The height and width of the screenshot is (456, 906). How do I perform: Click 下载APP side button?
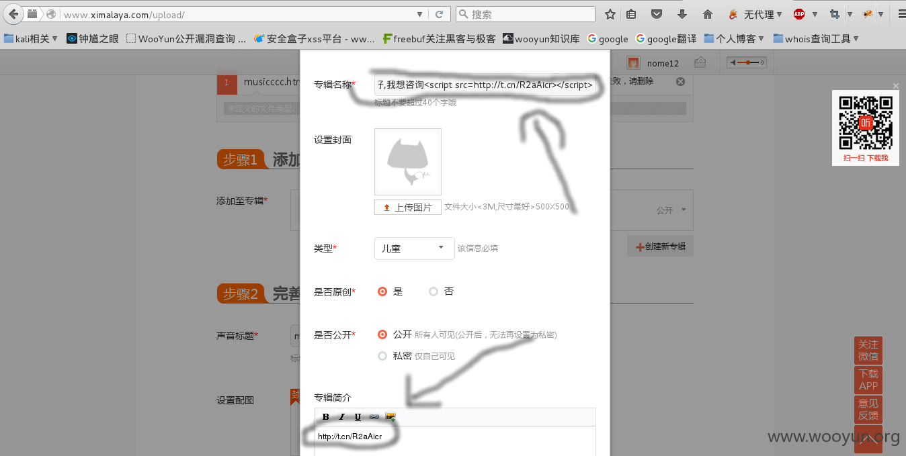(x=868, y=379)
